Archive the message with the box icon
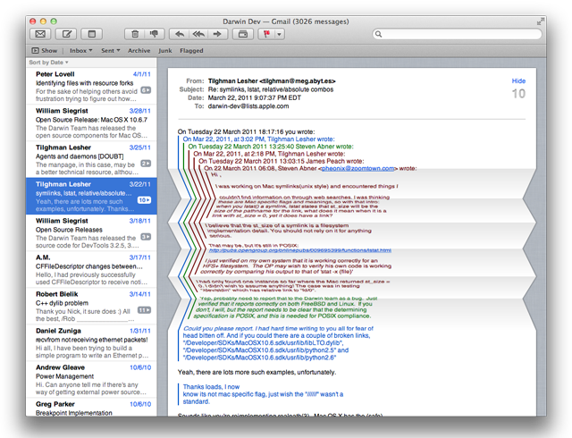This screenshot has height=438, width=572. pos(243,34)
